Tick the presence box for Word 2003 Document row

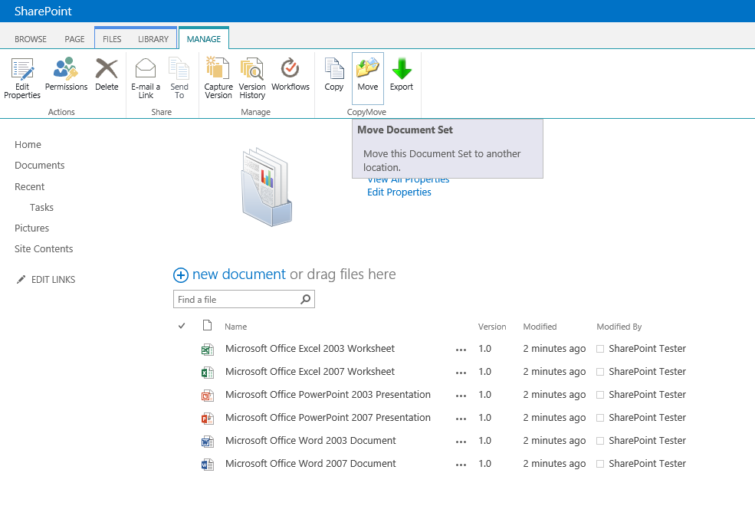click(600, 441)
